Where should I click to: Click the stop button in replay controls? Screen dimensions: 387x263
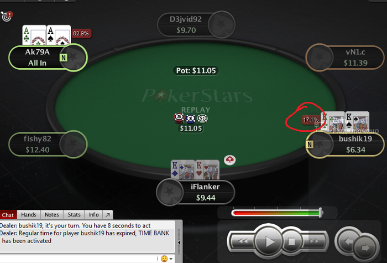(x=291, y=241)
